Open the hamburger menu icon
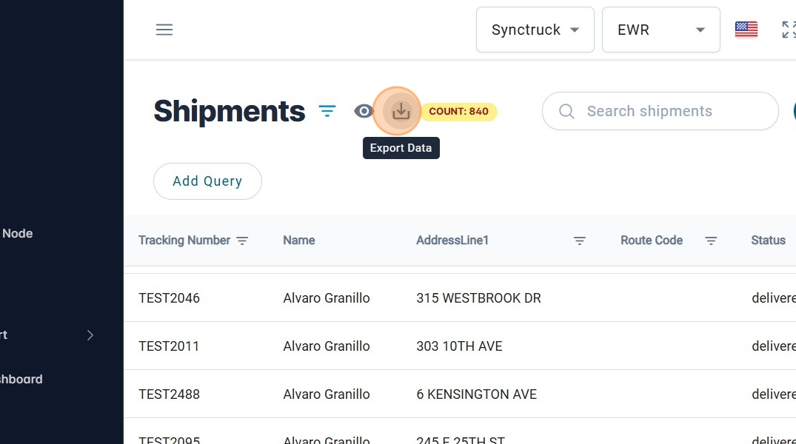 164,30
